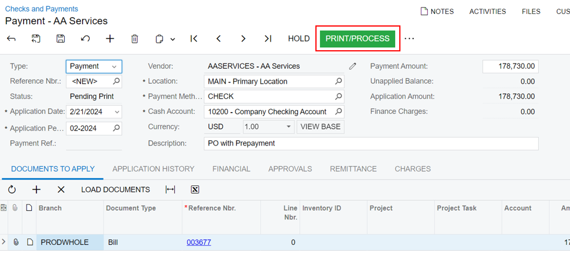The image size is (570, 257).
Task: Click the Export to Excel icon
Action: coord(195,189)
